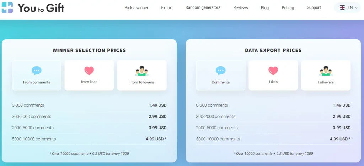Pick the Likes heart icon in Data Export
Screen dimensions: 364x166
(273, 71)
